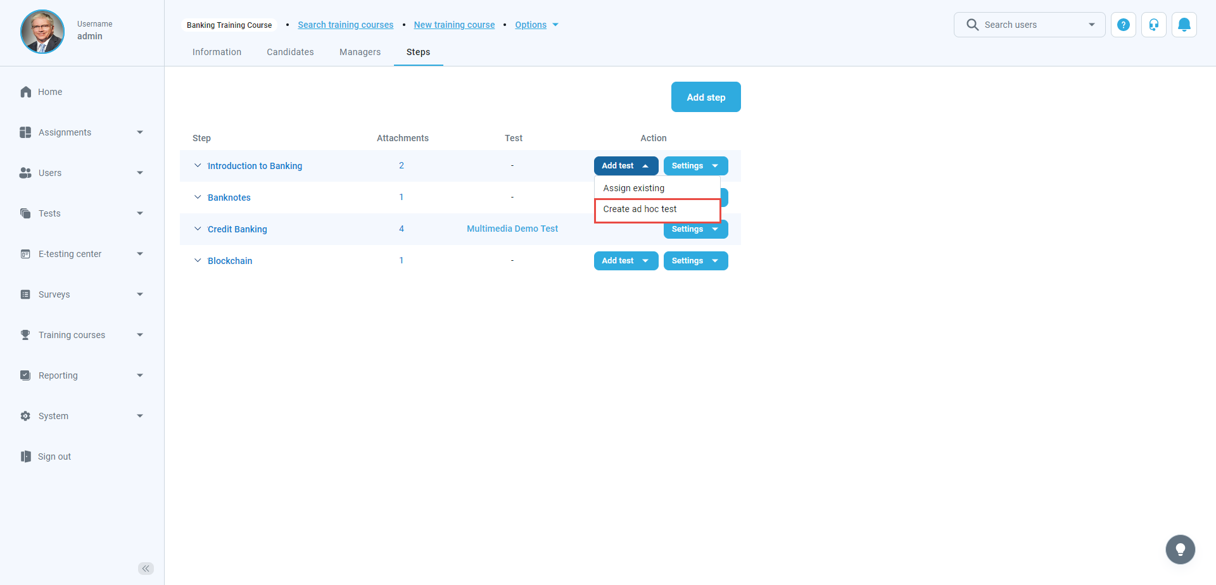
Task: Collapse the sidebar with double-chevron icon
Action: pyautogui.click(x=146, y=569)
